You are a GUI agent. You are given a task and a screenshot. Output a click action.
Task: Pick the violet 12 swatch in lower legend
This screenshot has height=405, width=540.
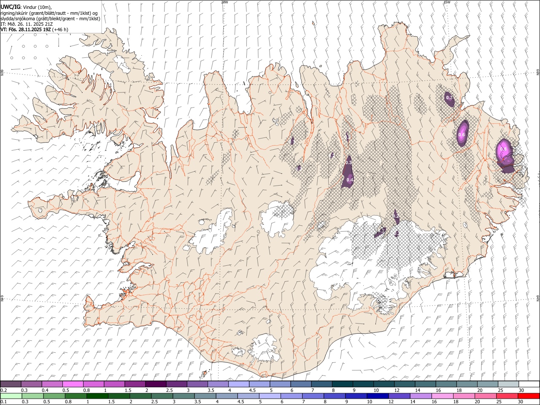[399, 396]
